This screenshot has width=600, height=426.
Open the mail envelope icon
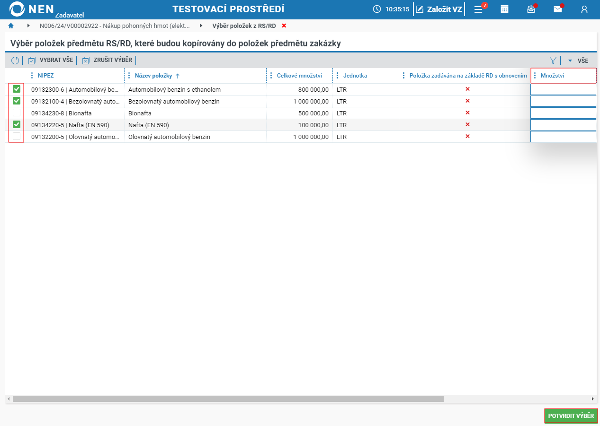coord(558,9)
